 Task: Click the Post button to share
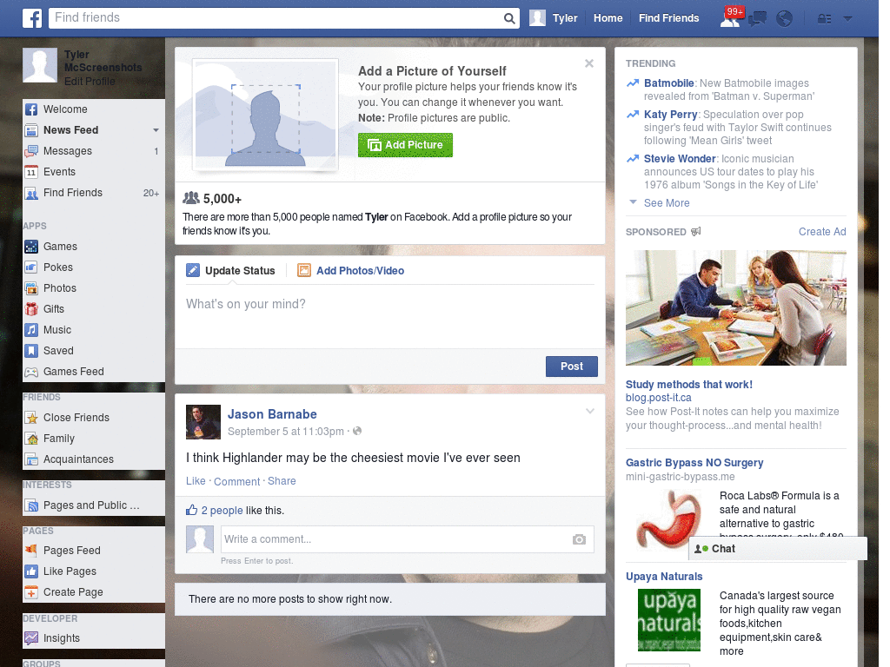(571, 367)
